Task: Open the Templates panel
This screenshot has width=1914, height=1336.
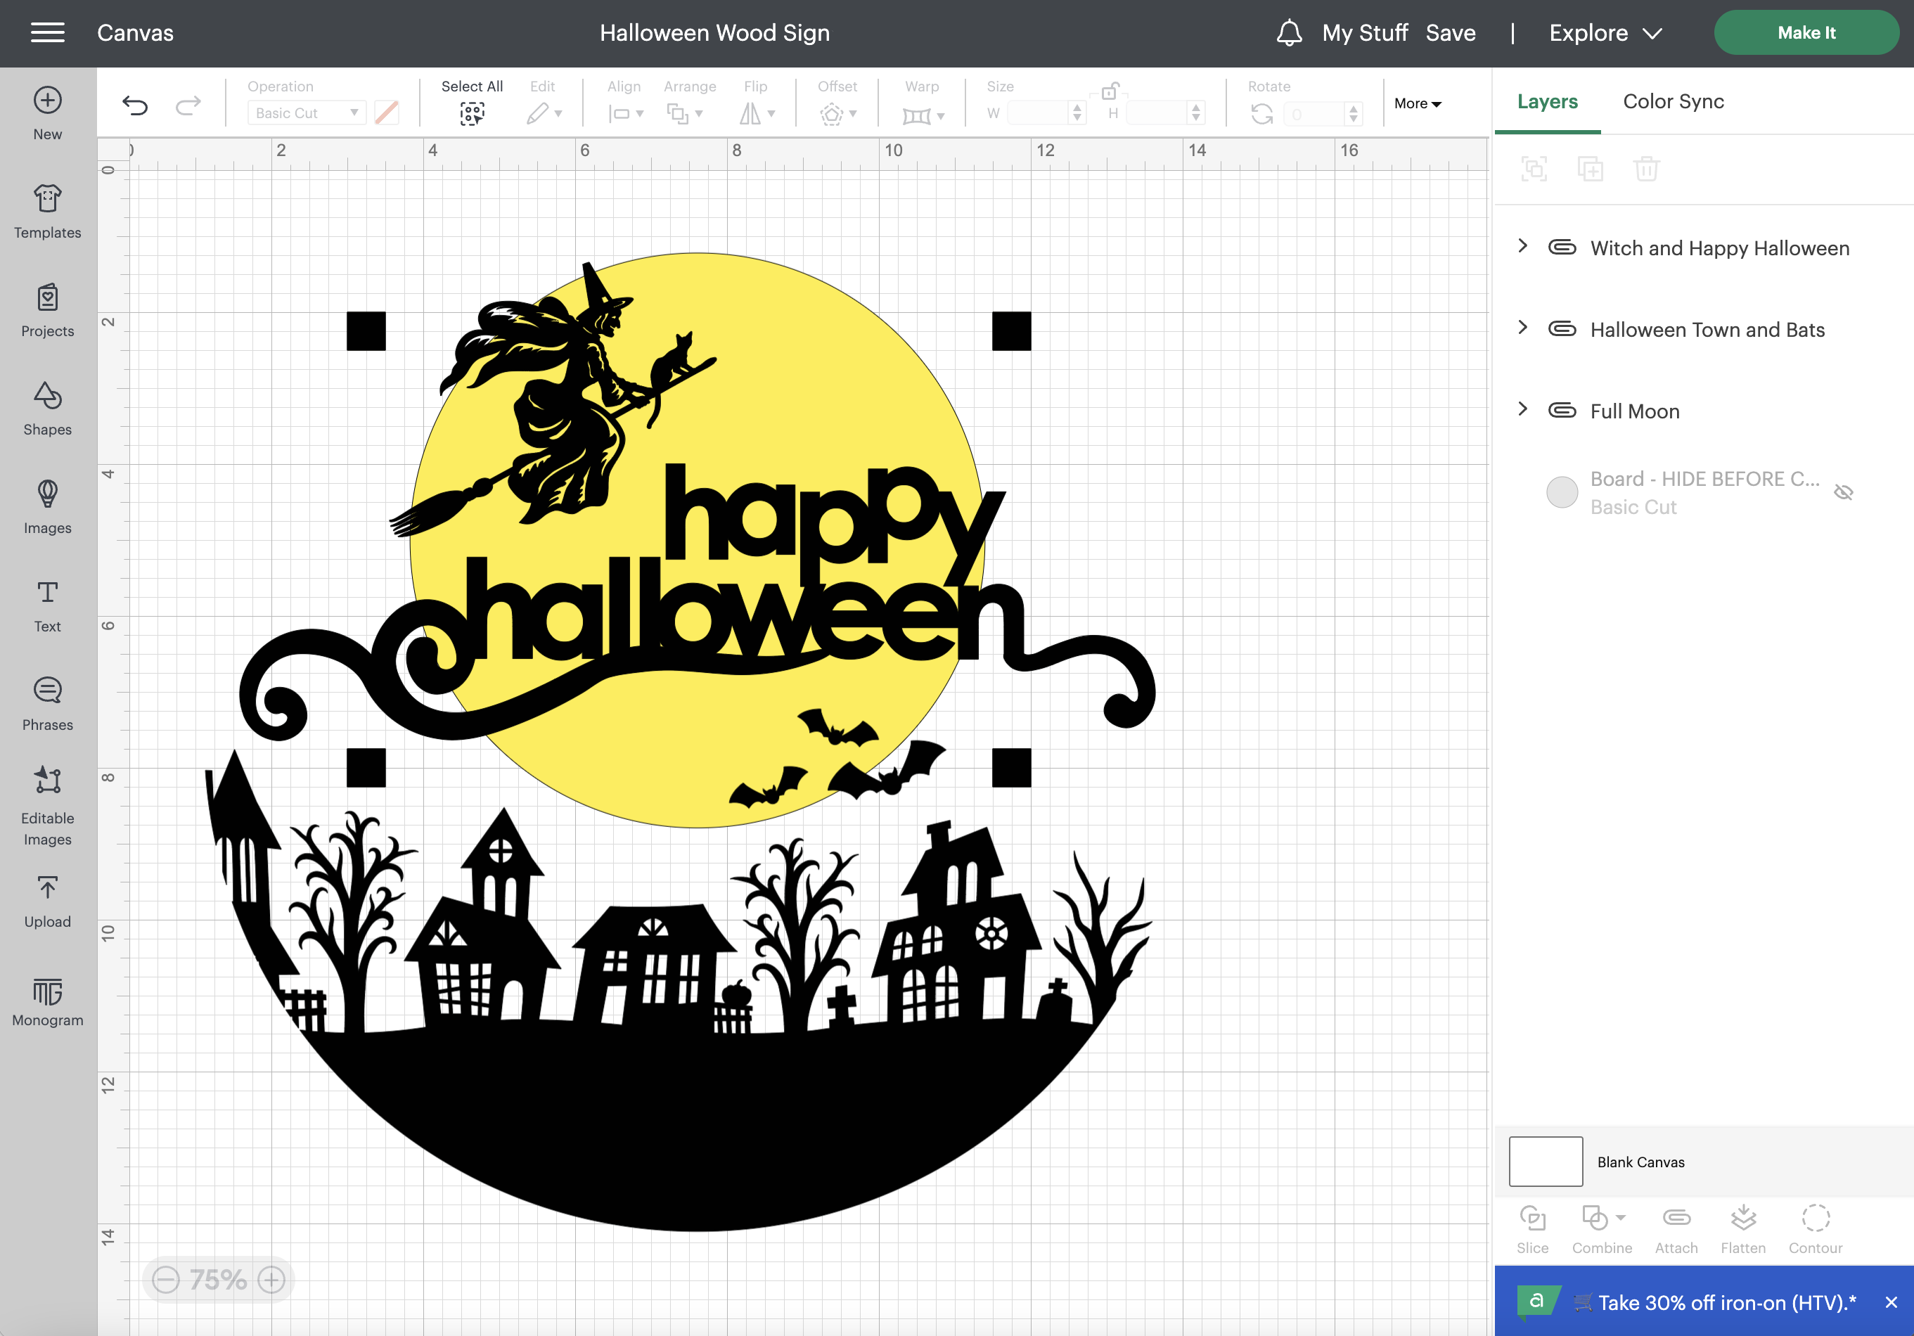Action: point(48,212)
